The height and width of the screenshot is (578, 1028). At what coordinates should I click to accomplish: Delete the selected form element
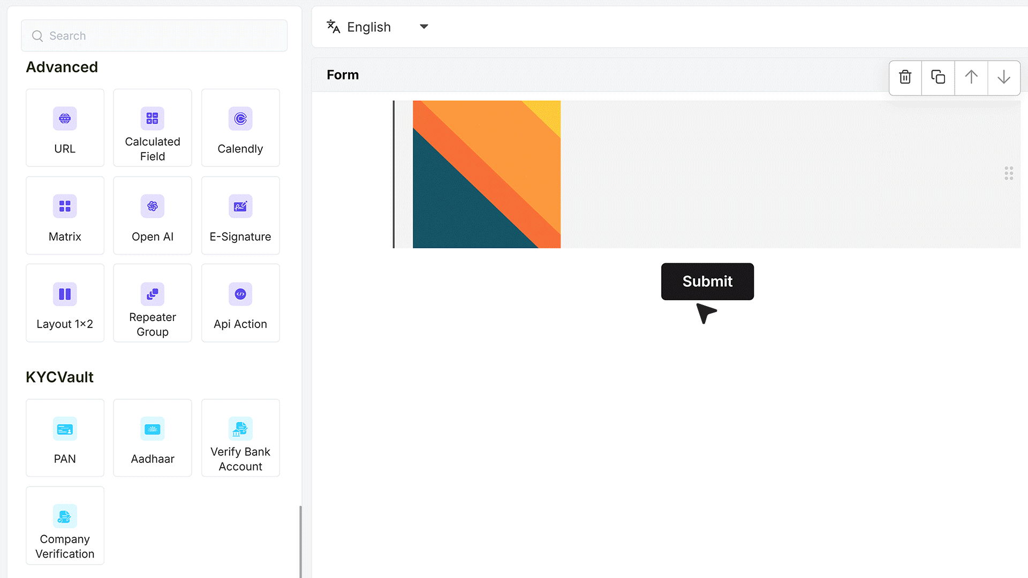click(x=905, y=77)
